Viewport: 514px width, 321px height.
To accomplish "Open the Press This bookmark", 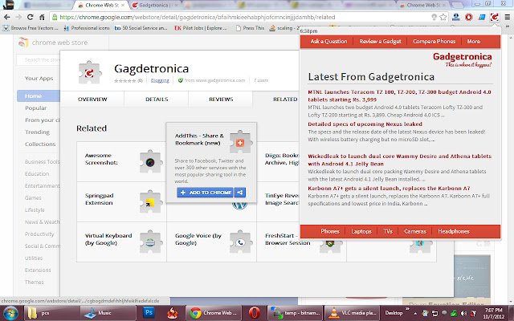I will pyautogui.click(x=250, y=28).
